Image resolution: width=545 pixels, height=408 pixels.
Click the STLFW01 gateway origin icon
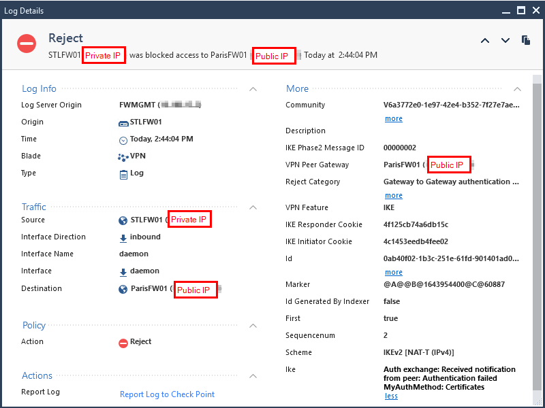point(123,122)
